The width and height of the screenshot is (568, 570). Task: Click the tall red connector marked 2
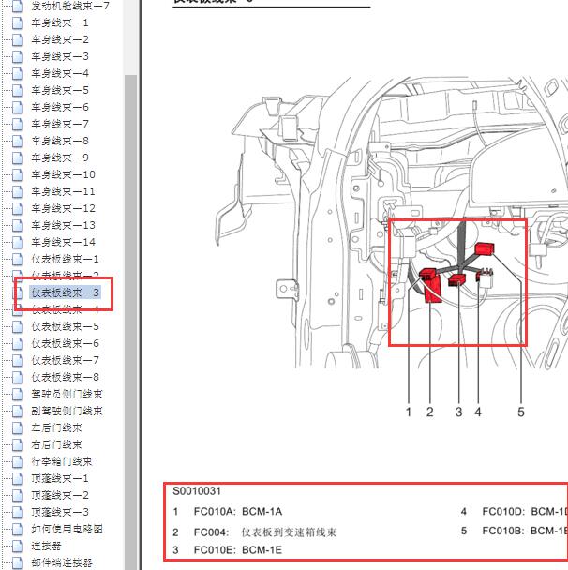coord(432,288)
